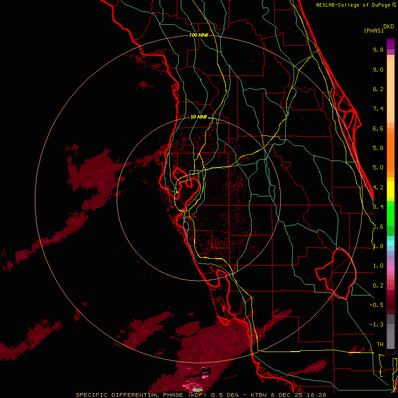The width and height of the screenshot is (398, 398).
Task: Click the 9.0 value on the color scale
Action: [378, 69]
